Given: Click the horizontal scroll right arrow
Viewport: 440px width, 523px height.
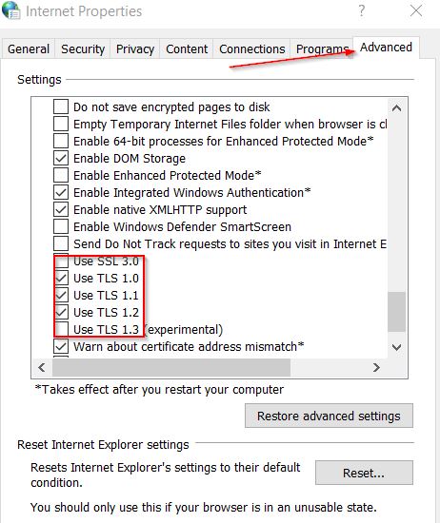Looking at the screenshot, I should coord(376,368).
